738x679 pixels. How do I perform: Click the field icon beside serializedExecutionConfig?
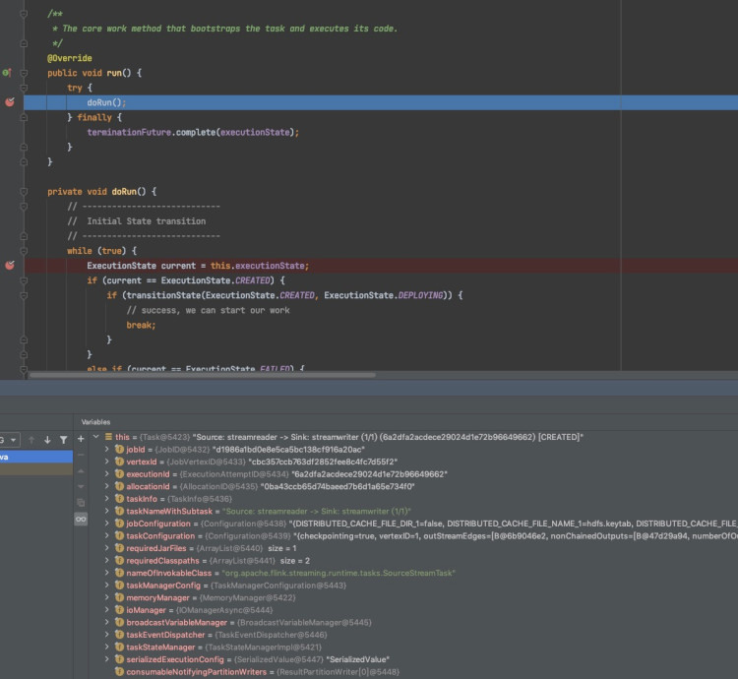119,659
